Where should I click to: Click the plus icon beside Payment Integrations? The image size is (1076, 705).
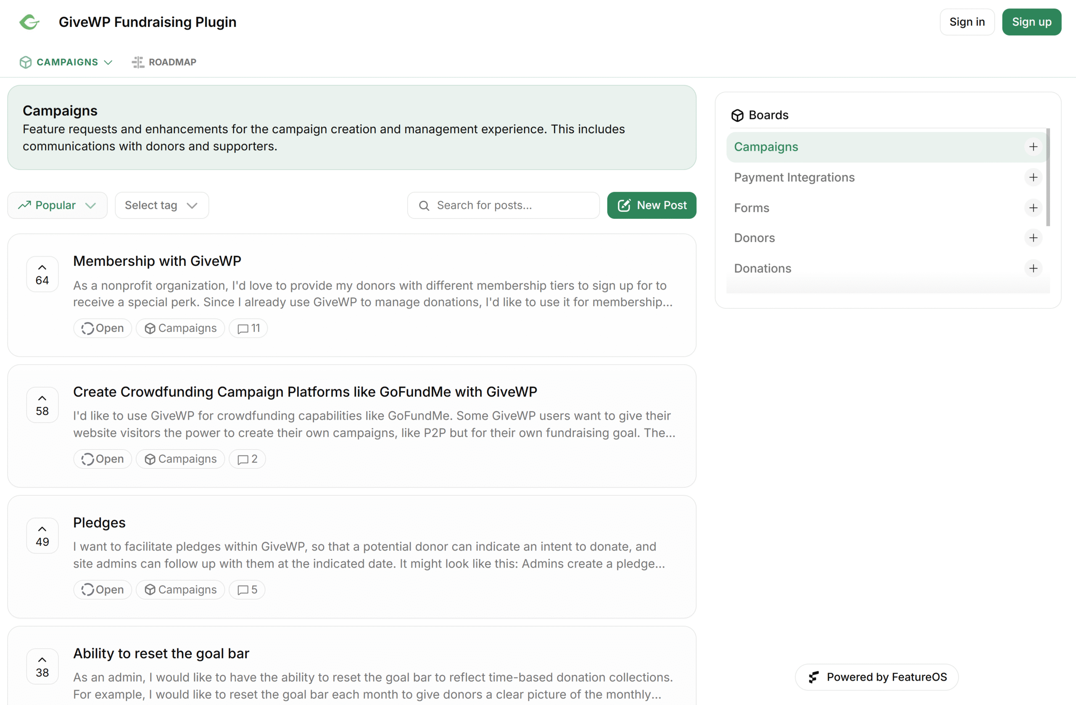[1033, 177]
